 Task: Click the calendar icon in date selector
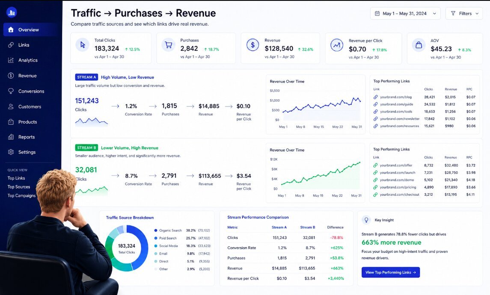(377, 13)
